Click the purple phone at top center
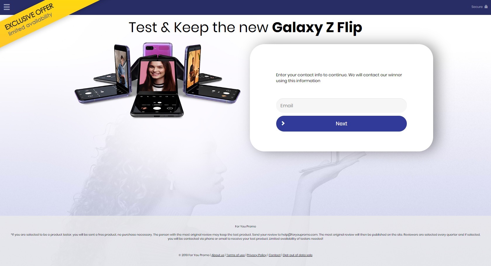The image size is (491, 266). coord(158,50)
